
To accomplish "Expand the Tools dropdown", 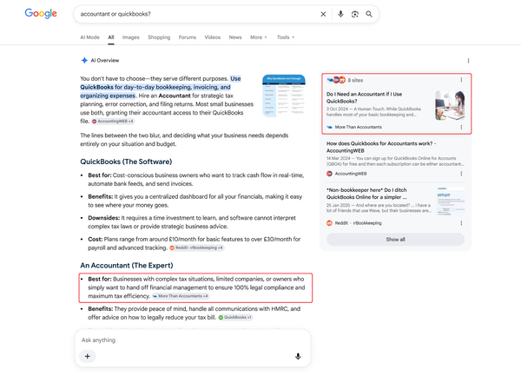I will click(x=286, y=37).
